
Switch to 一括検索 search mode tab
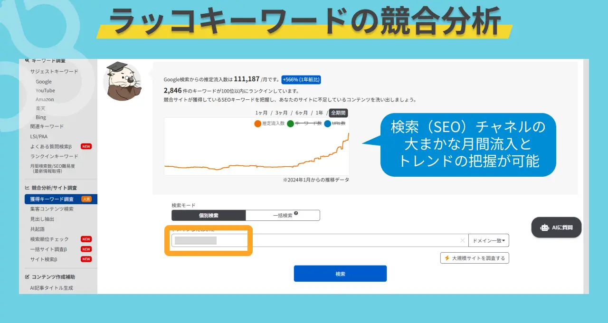(x=283, y=216)
